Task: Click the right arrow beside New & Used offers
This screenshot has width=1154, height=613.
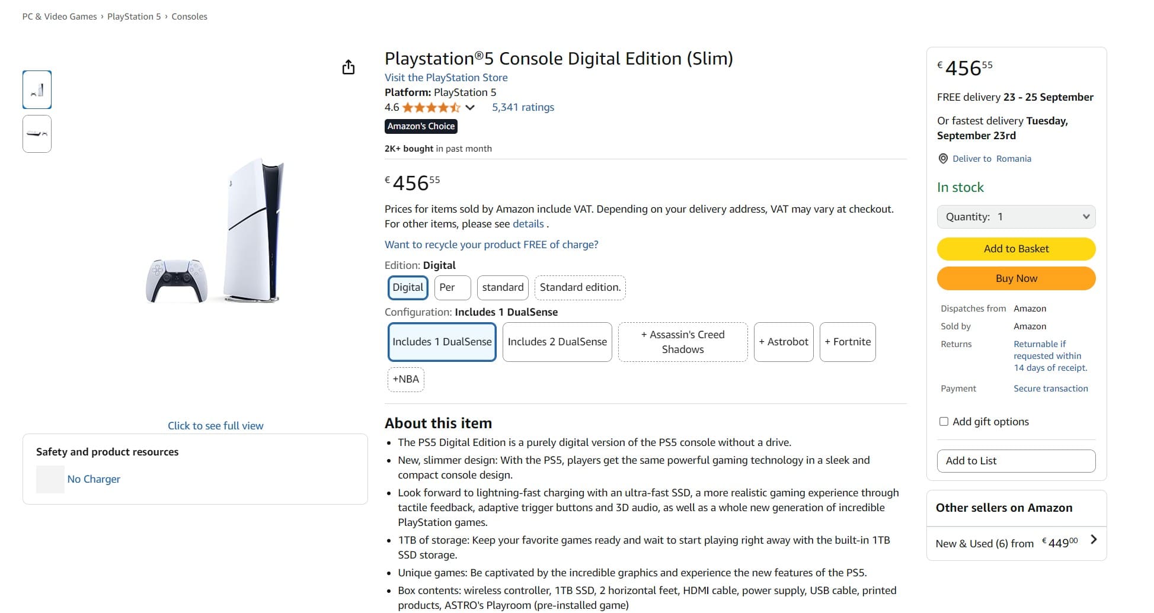Action: [1094, 540]
